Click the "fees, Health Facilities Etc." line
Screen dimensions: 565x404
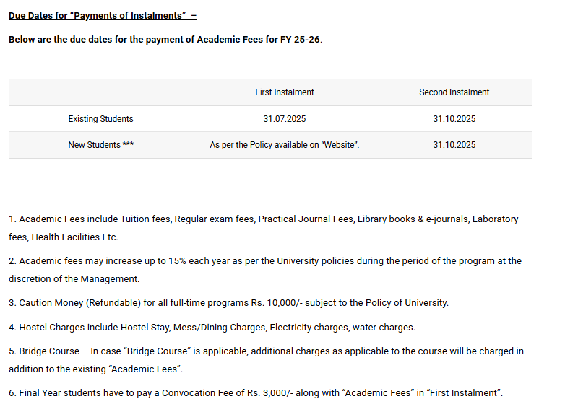63,237
